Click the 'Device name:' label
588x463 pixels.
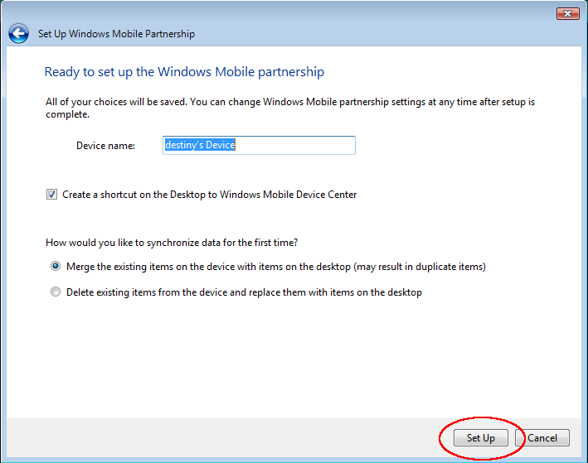[105, 146]
